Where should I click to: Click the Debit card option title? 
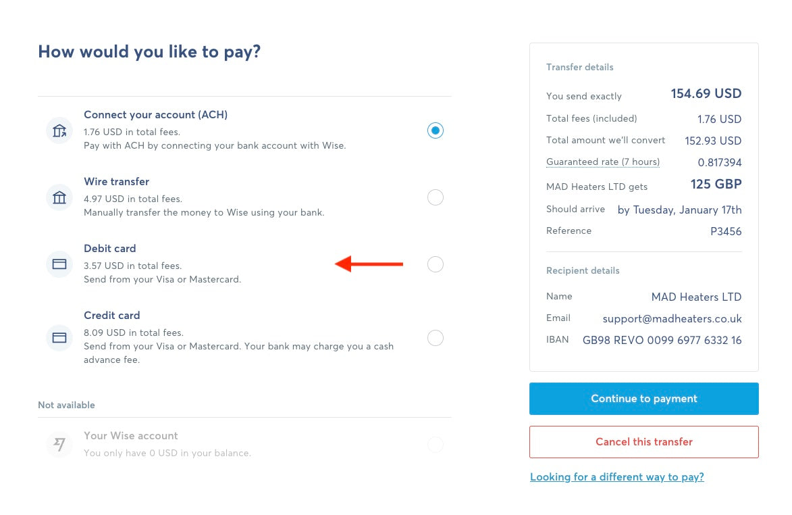(109, 248)
